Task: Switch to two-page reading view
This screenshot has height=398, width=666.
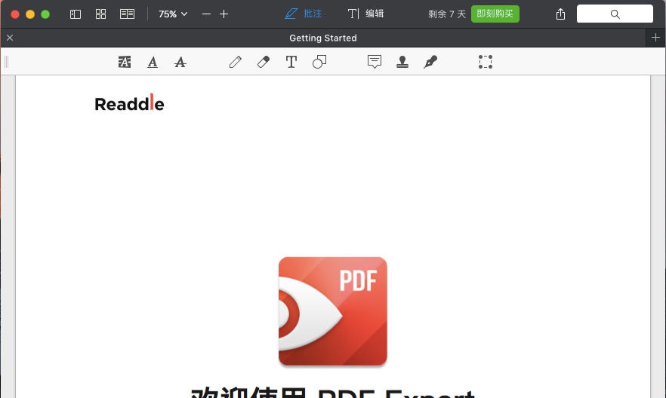Action: point(127,14)
